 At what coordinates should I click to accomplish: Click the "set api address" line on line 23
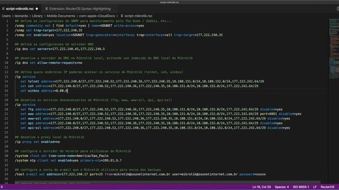click(151, 123)
